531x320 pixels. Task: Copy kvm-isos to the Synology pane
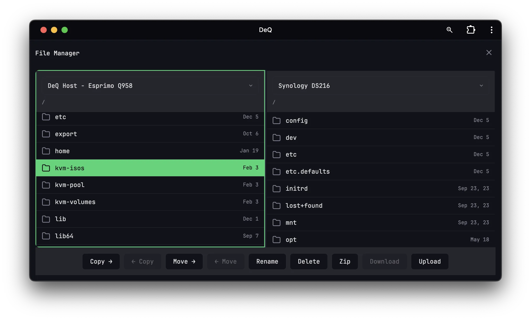(x=101, y=262)
